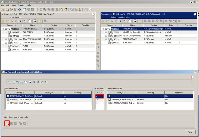Click the scissors Cut icon in main toolbar

[41, 9]
